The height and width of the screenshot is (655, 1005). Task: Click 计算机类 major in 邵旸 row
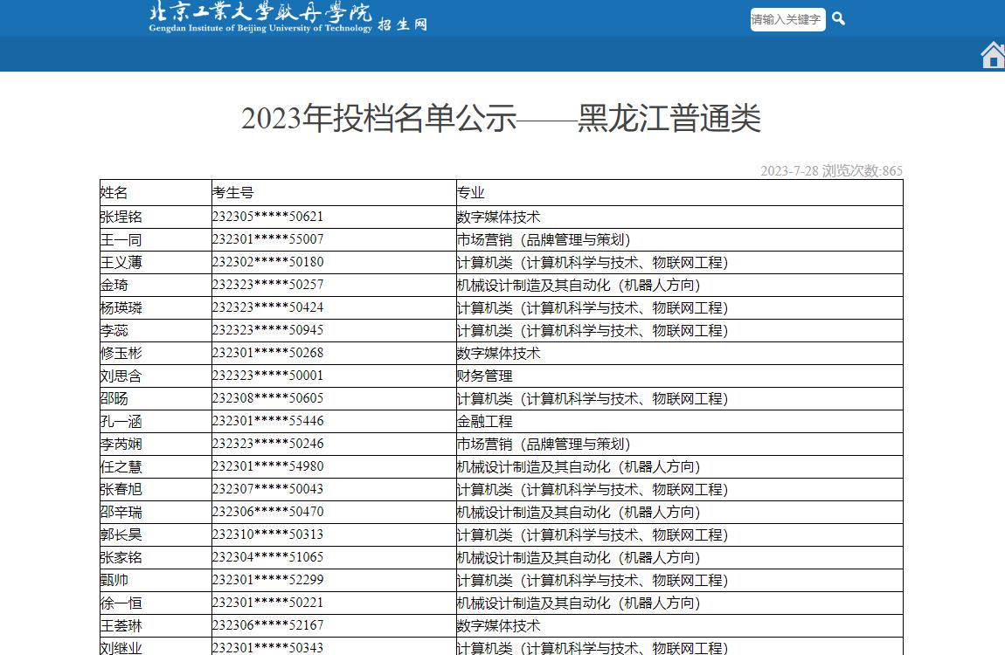[x=593, y=399]
